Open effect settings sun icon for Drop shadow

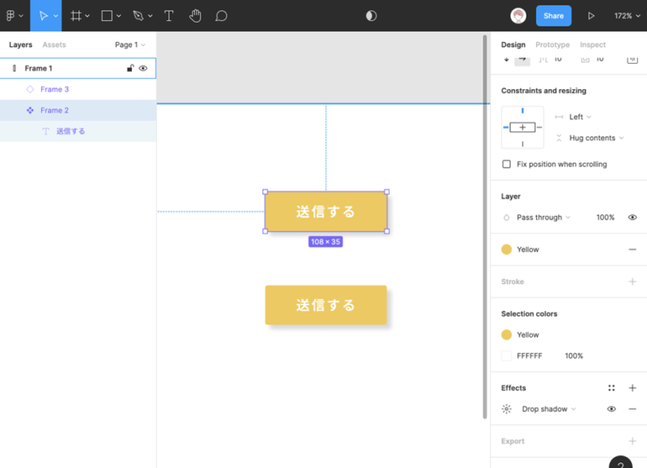pyautogui.click(x=506, y=409)
